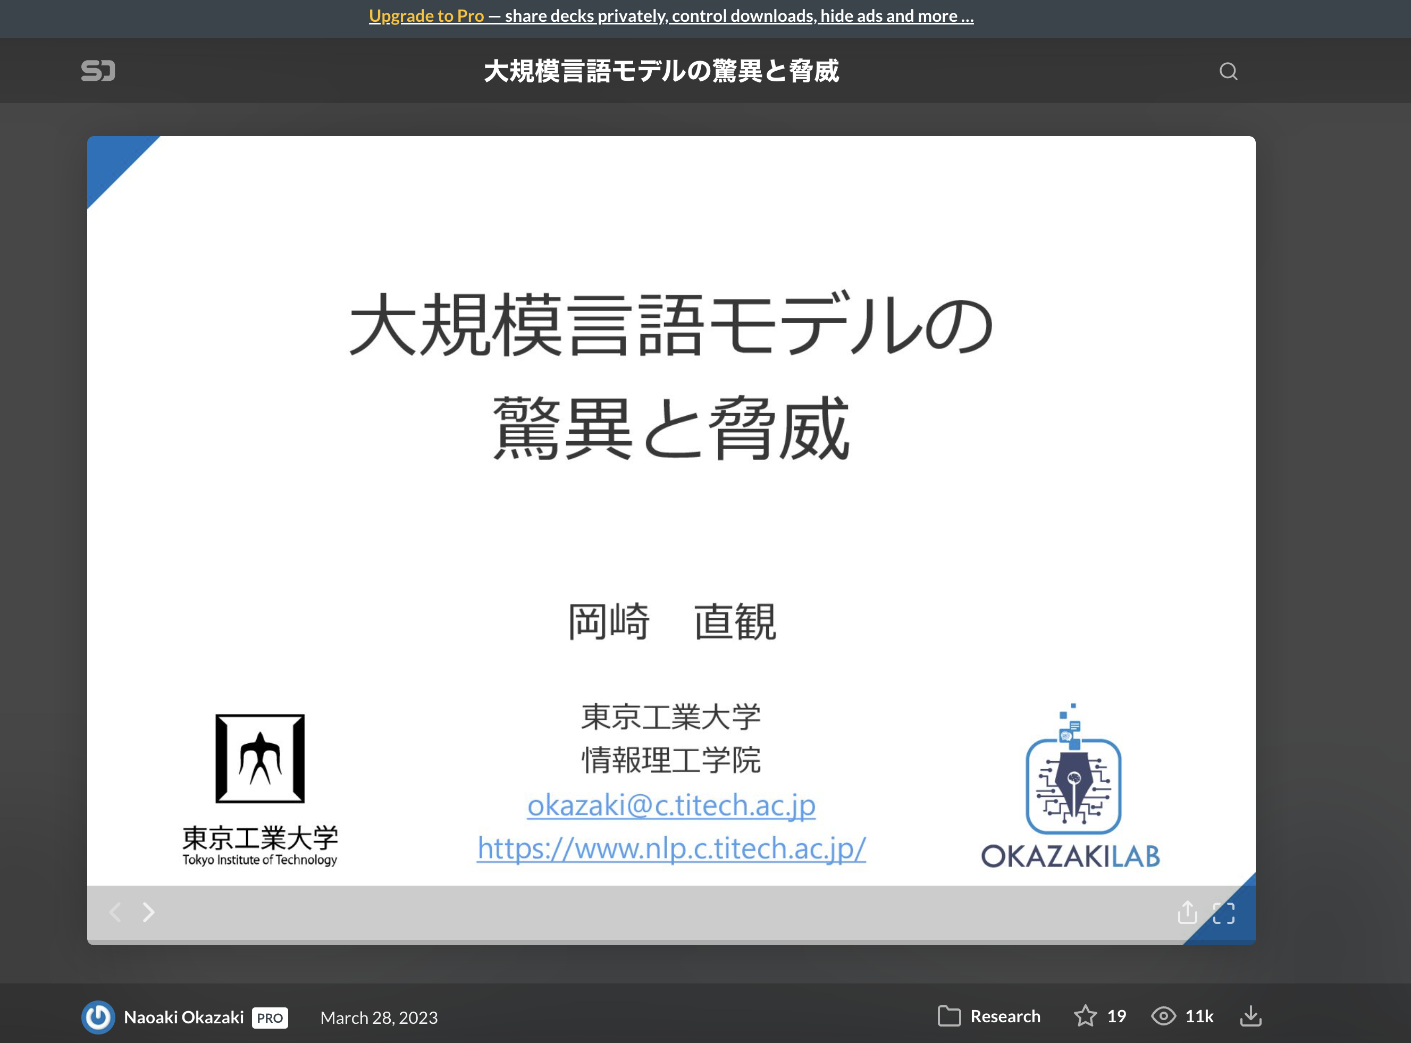Download the deck with download icon
Screen dimensions: 1411x1043
tap(1250, 1016)
